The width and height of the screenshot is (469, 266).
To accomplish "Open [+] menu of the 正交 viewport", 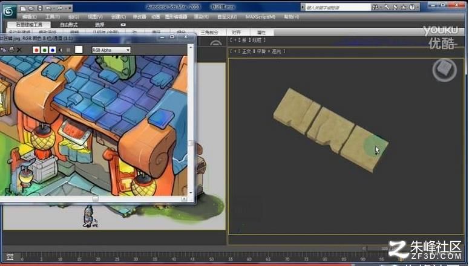I will click(235, 51).
